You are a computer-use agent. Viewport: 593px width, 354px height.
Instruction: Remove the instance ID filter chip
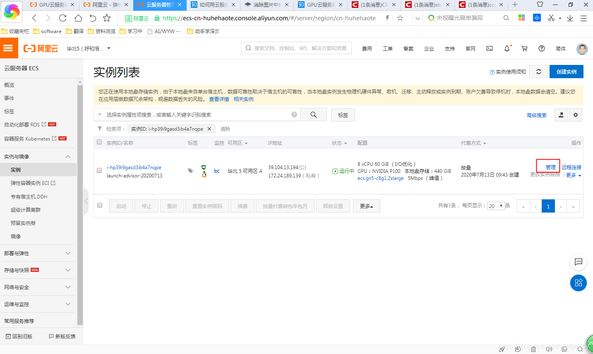point(209,129)
